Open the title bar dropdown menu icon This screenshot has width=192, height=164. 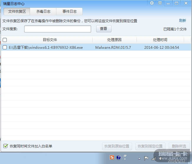(x=160, y=3)
